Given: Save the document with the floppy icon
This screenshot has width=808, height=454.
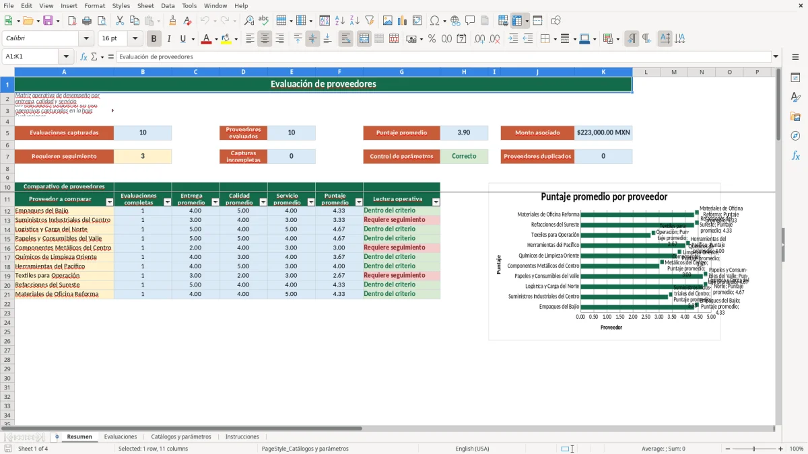Looking at the screenshot, I should coord(48,21).
